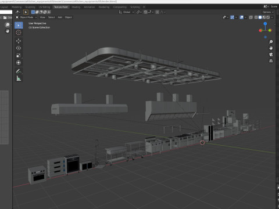Pick the Annotate tool
Screen dimensions: 279x209
(19, 71)
